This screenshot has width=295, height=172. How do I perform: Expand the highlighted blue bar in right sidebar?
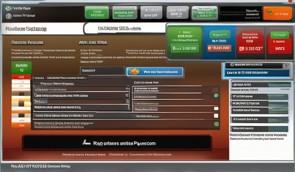256,73
